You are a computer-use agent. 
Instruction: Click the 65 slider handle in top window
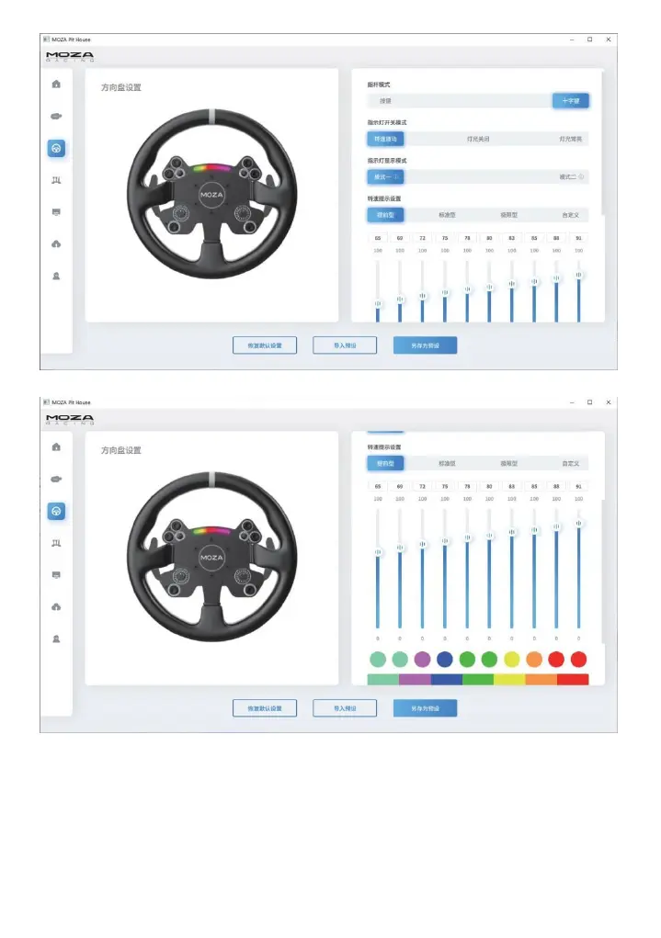pos(378,304)
